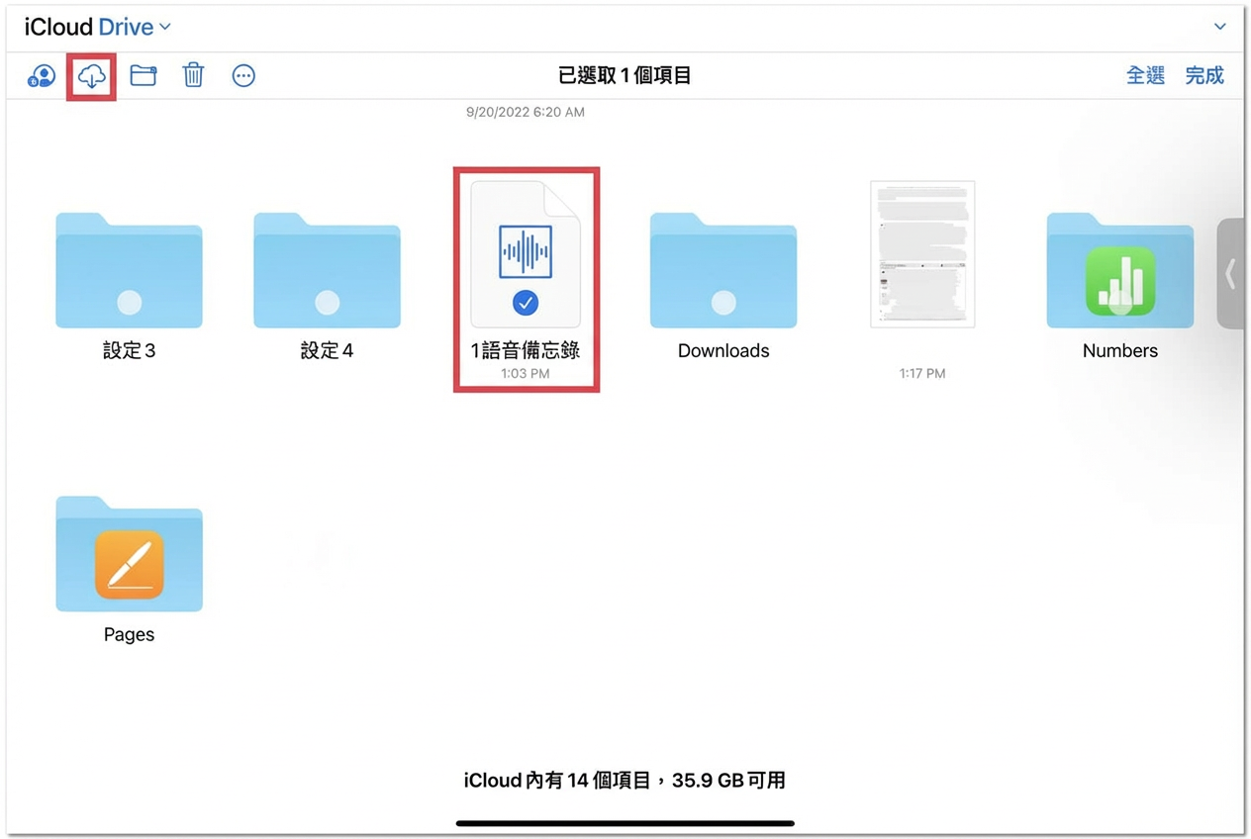Open the 設定3 folder

(129, 269)
